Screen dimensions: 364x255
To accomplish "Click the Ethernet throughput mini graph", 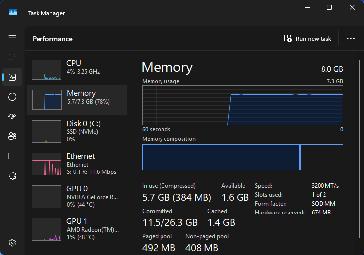I will coord(46,164).
